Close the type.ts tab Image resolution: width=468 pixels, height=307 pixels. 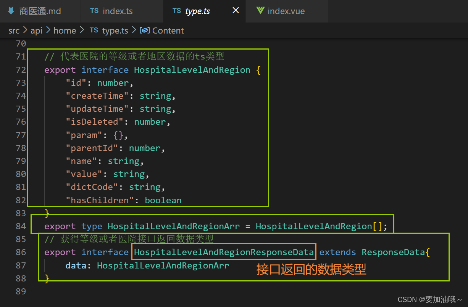point(235,11)
